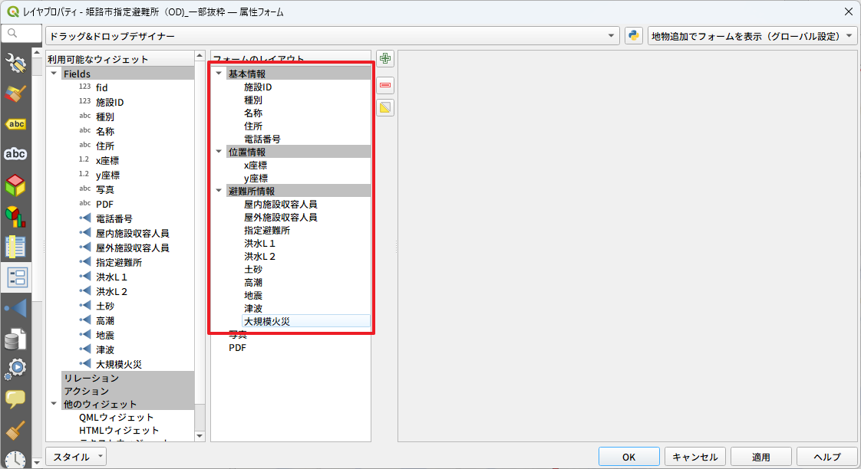Open the Source settings wrench icon

click(x=15, y=64)
